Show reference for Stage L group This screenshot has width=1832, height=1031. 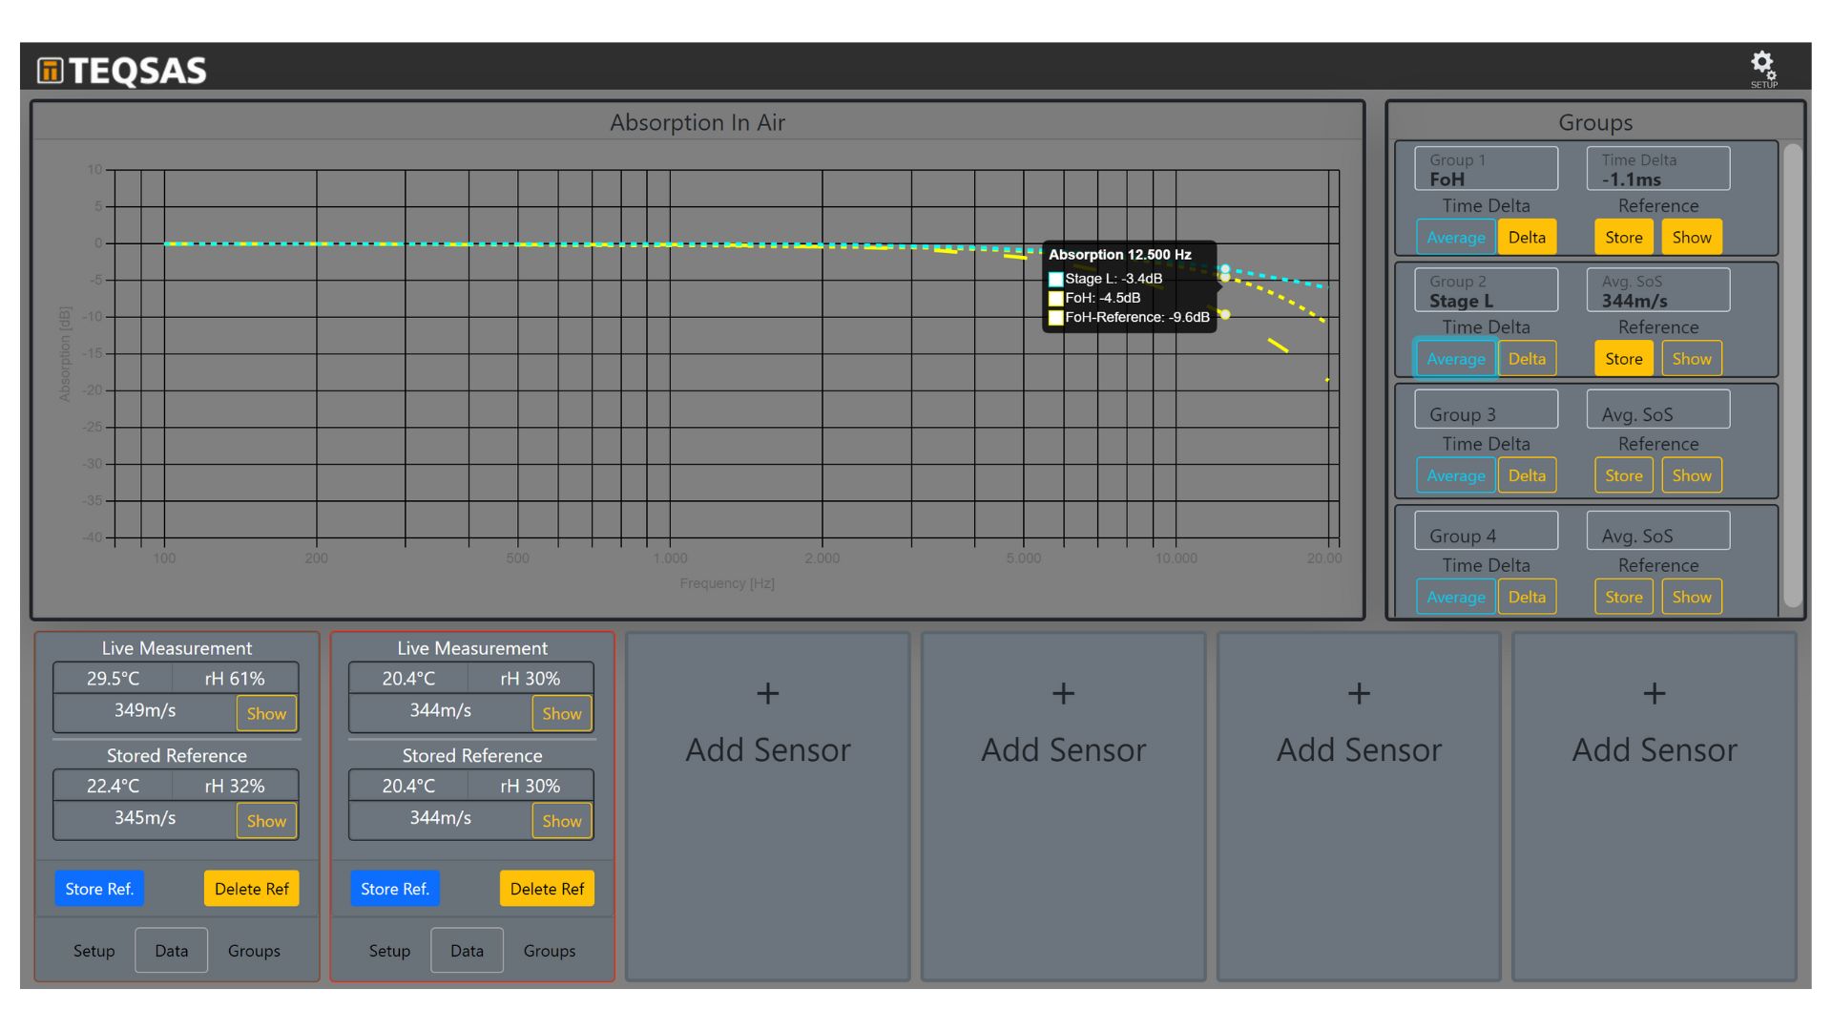pyautogui.click(x=1691, y=359)
